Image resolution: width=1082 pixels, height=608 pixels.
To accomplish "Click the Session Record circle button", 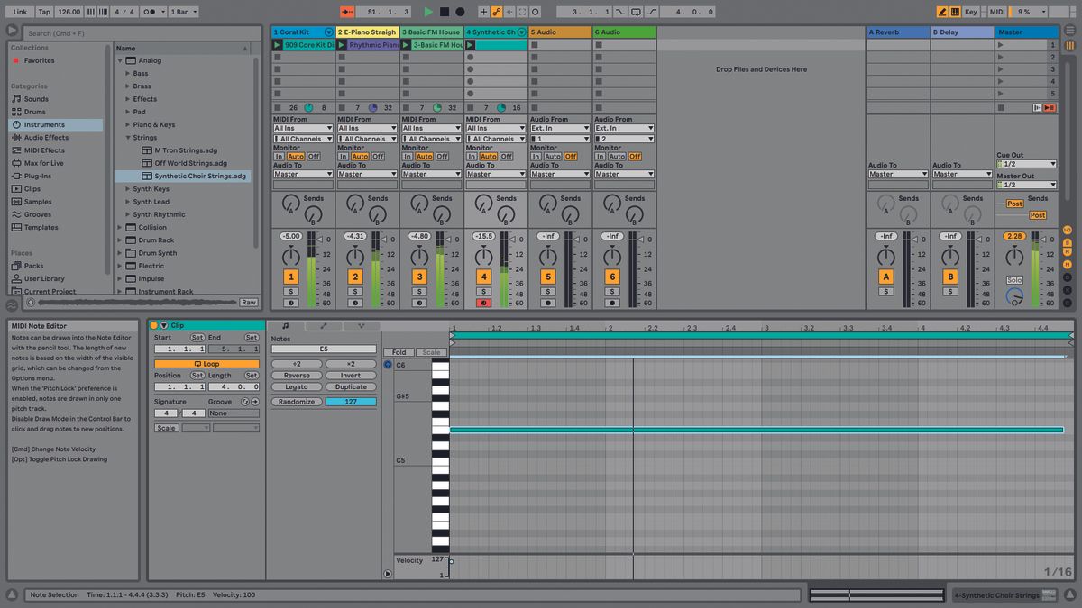I will tap(535, 12).
